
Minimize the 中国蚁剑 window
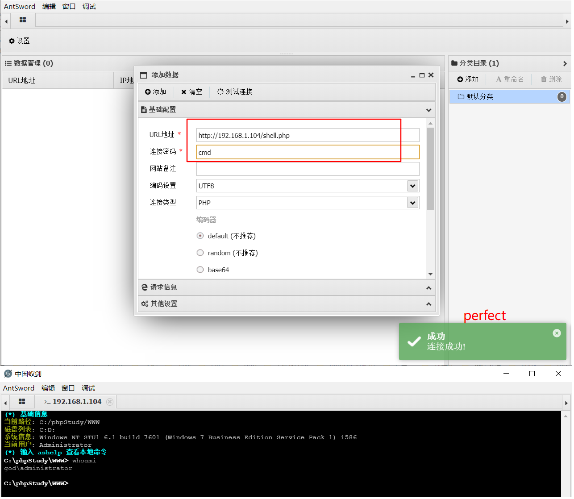pyautogui.click(x=506, y=374)
